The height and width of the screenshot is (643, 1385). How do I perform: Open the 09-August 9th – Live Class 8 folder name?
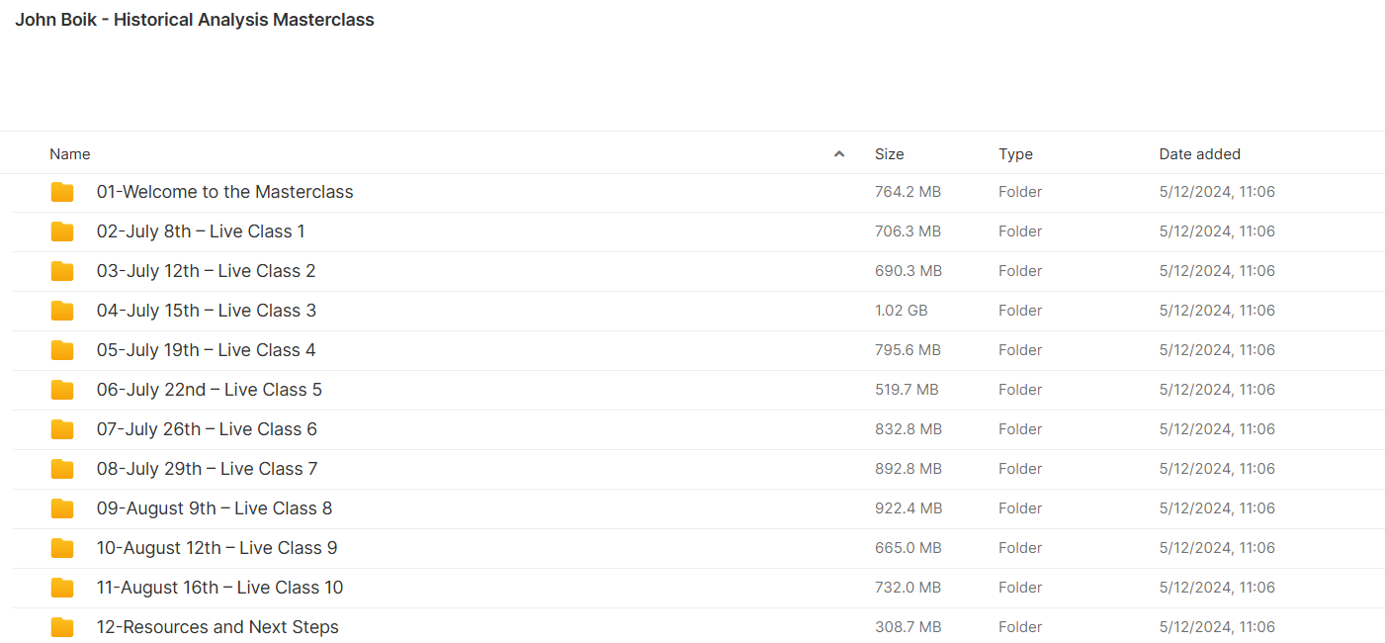[x=215, y=508]
